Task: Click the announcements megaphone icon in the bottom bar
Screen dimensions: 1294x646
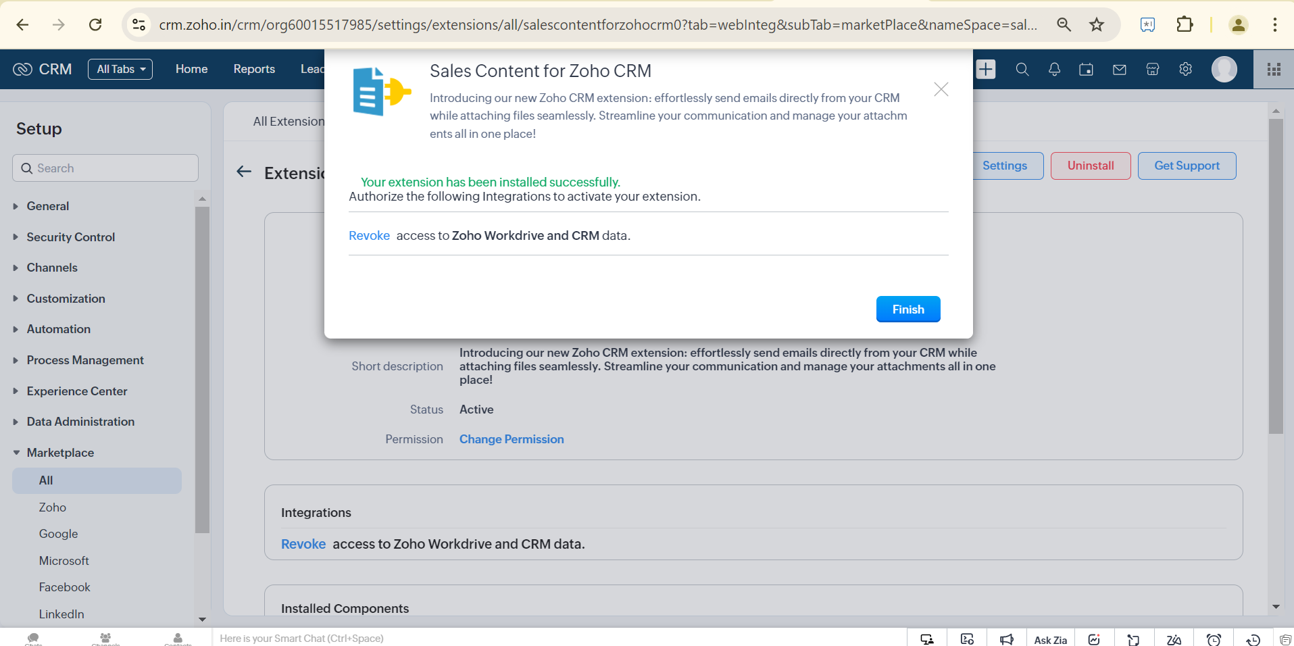Action: [x=1007, y=639]
